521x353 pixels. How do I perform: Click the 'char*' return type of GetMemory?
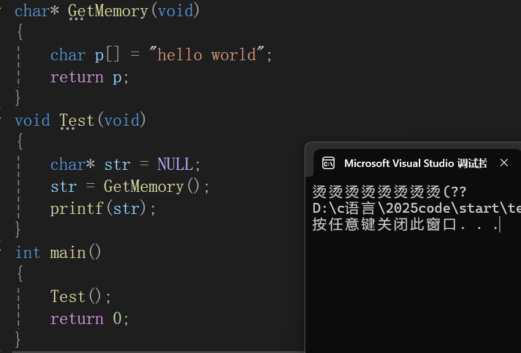pyautogui.click(x=37, y=11)
